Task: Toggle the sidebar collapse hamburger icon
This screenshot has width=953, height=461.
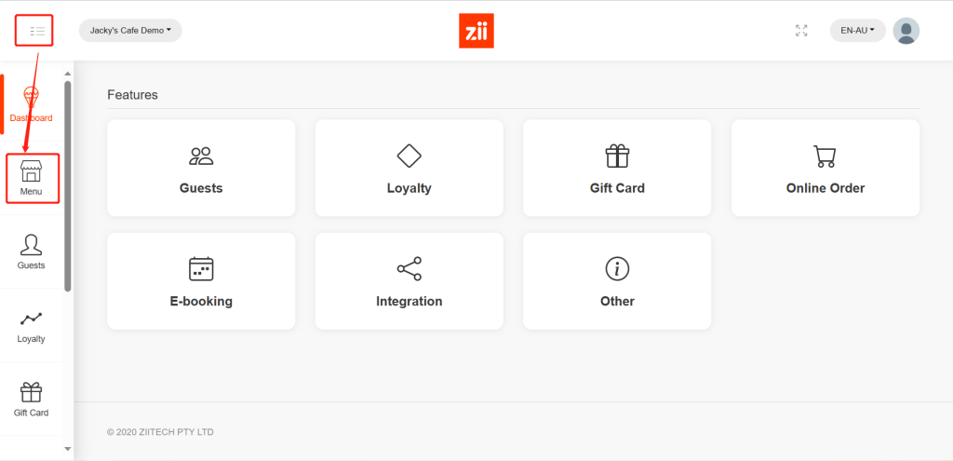Action: pos(36,31)
